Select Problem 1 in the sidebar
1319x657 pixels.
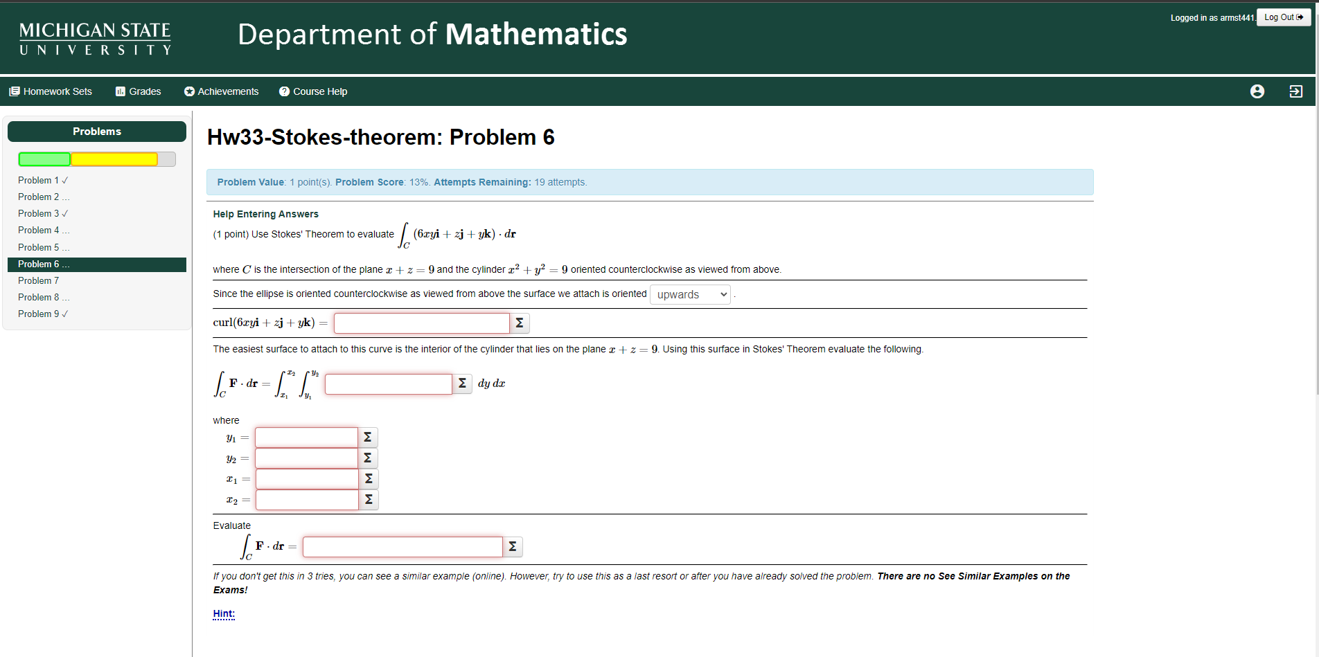point(43,180)
